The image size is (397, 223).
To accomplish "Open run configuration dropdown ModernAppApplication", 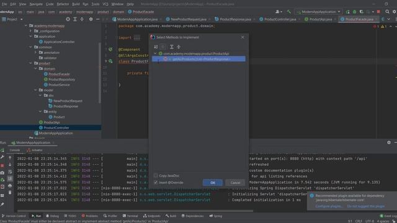I will coord(318,12).
